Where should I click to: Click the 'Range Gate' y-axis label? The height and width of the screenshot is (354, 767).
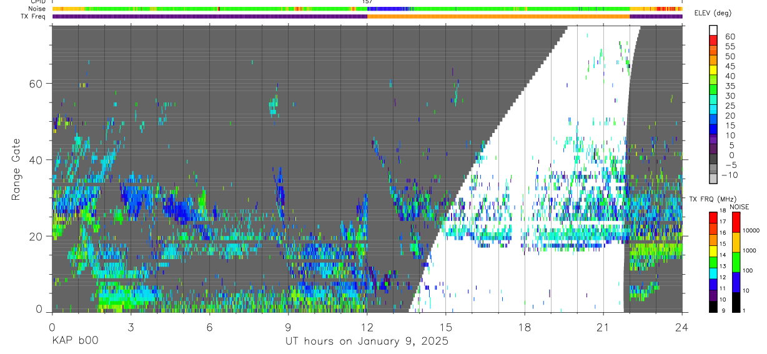tap(15, 170)
